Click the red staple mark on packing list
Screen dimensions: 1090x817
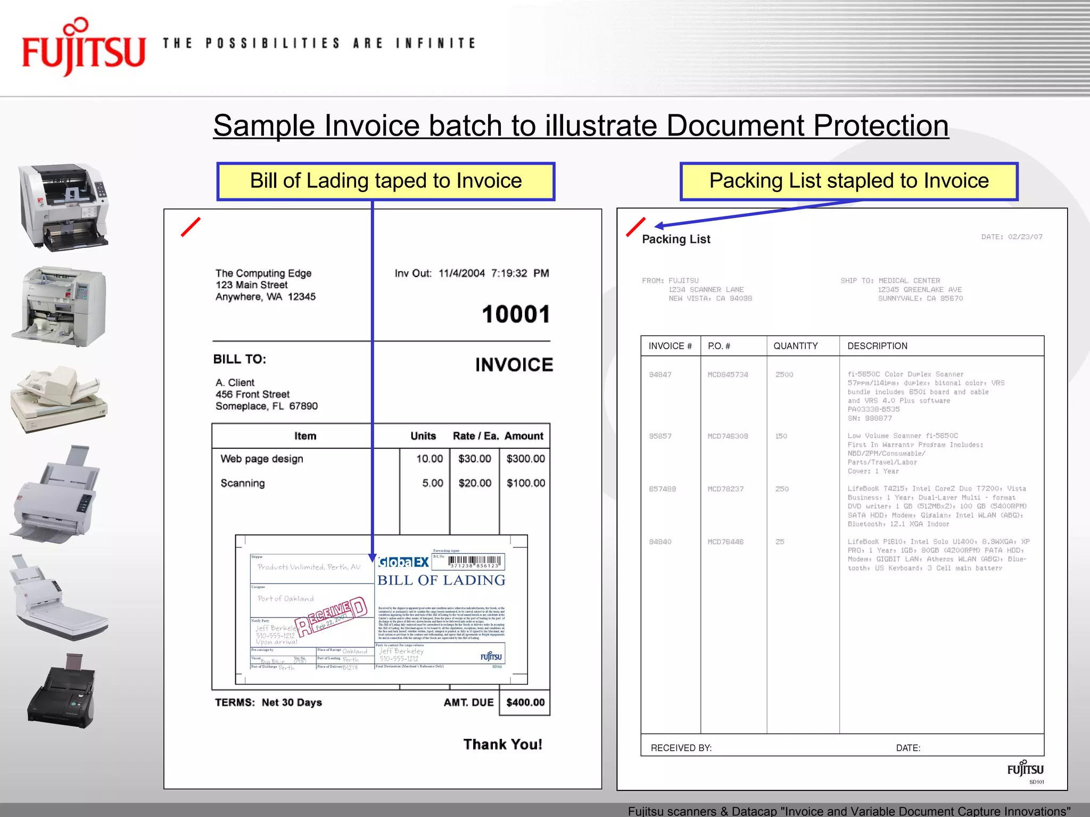pyautogui.click(x=635, y=227)
